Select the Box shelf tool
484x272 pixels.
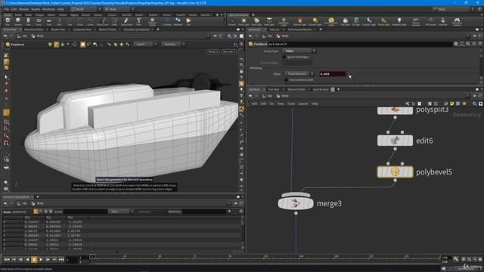pyautogui.click(x=8, y=21)
